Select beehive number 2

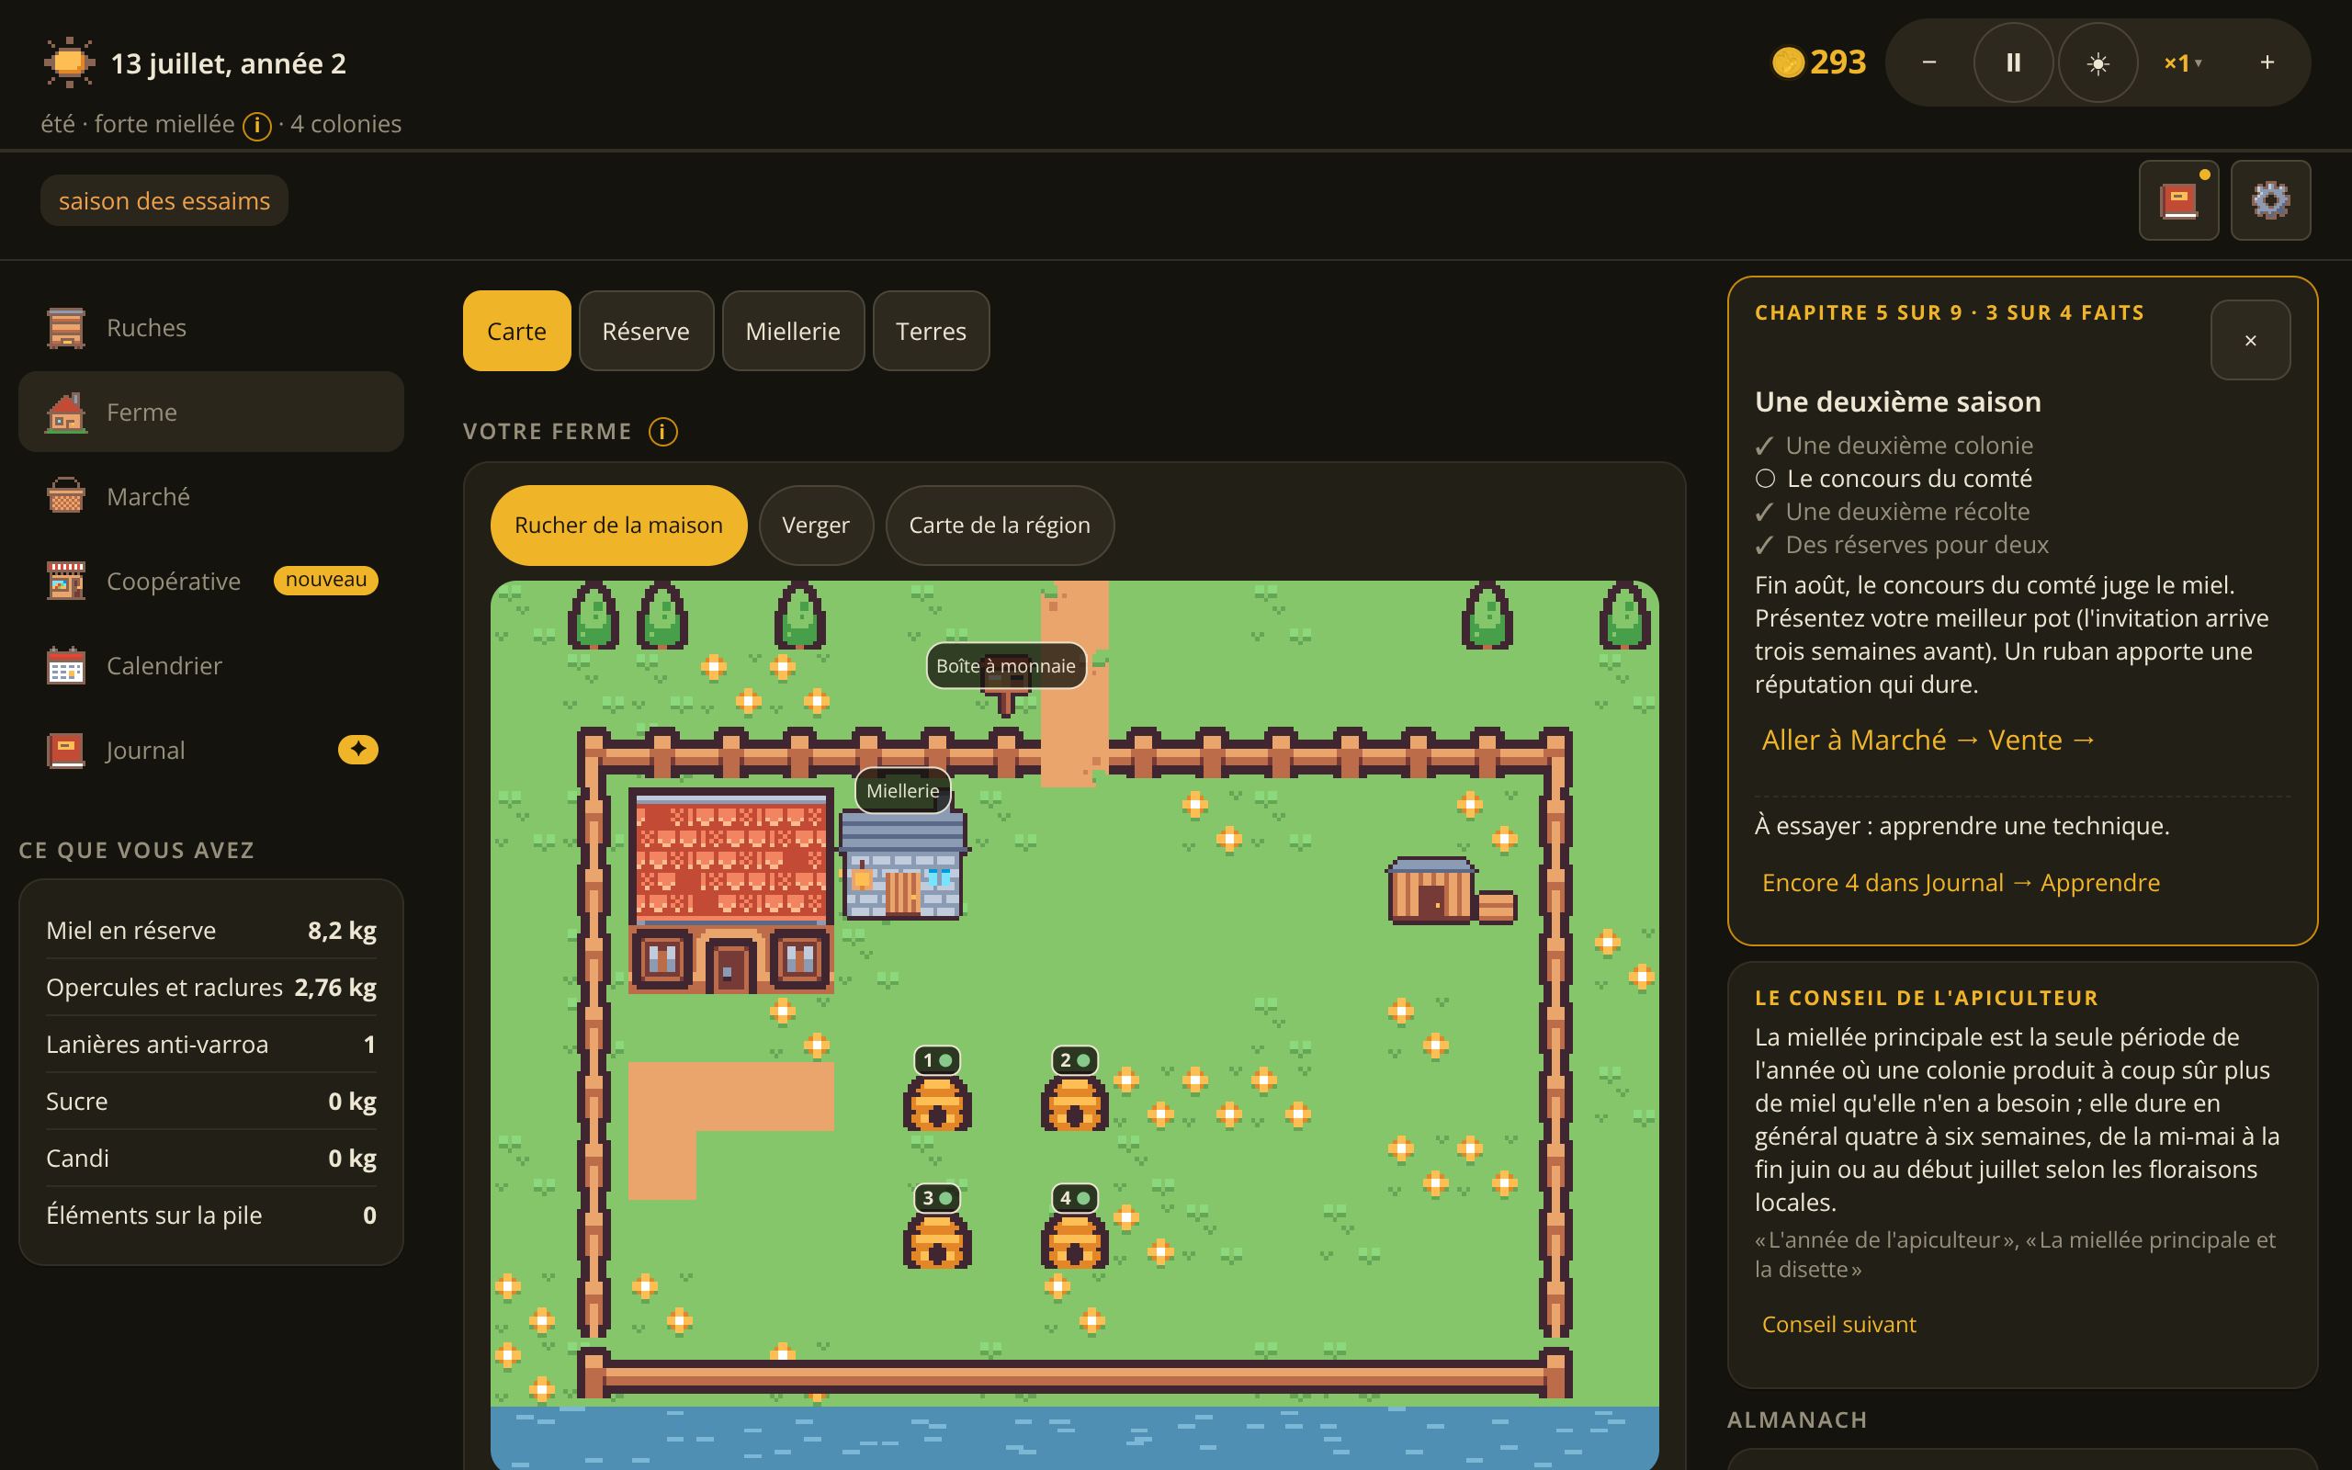1074,1090
